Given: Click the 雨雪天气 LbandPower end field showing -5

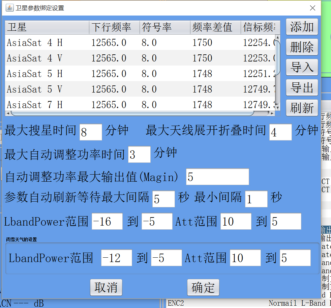Looking at the screenshot, I should (x=167, y=258).
